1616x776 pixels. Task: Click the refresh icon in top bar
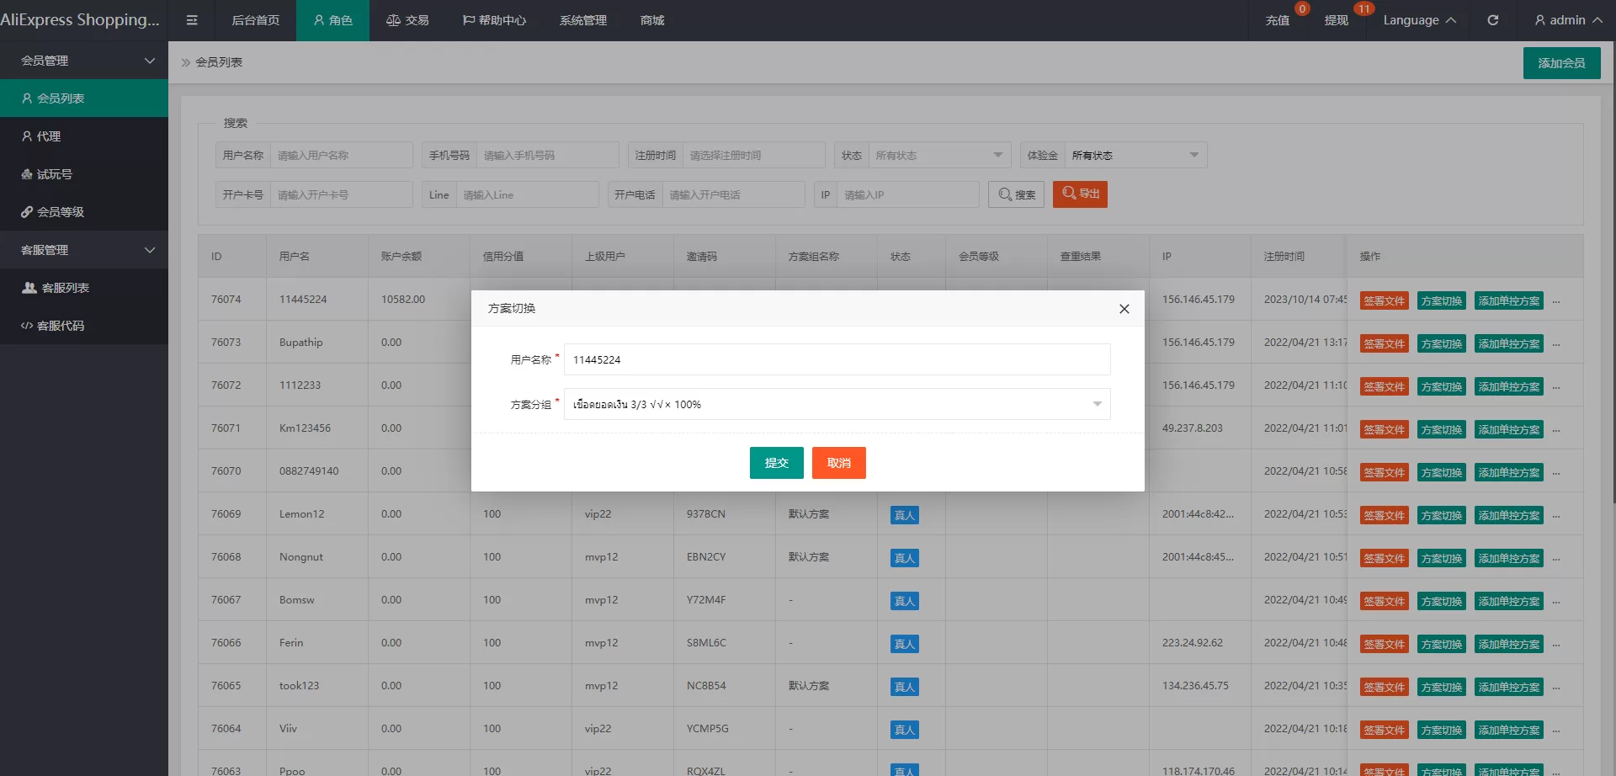(1492, 20)
